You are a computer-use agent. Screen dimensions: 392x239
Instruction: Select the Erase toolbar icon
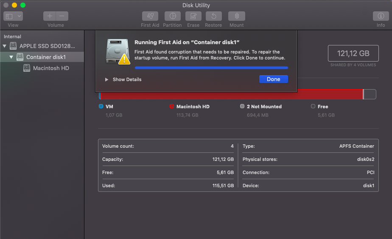(x=193, y=16)
